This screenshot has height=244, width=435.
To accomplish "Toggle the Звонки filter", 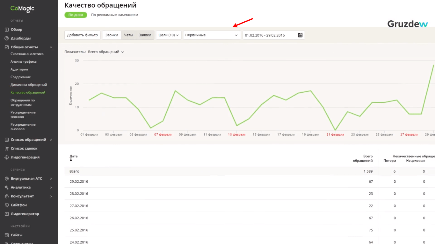I will (x=112, y=35).
